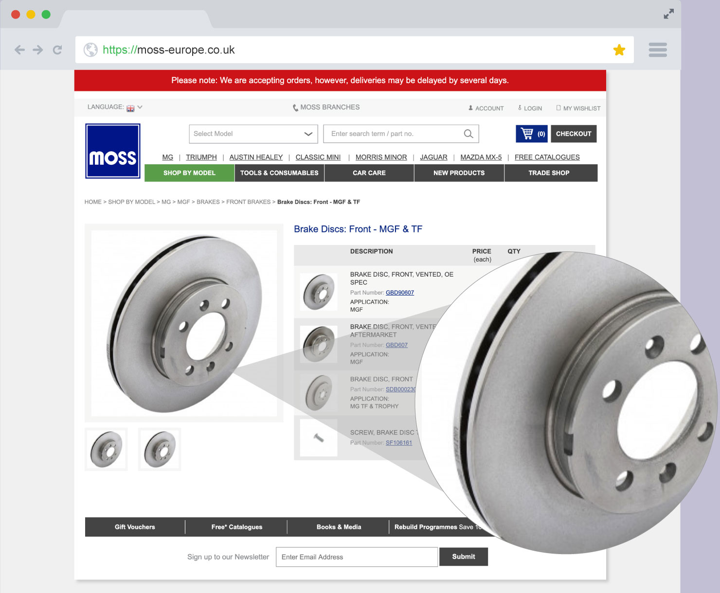Click the Austin Healey link
This screenshot has height=593, width=720.
tap(256, 157)
